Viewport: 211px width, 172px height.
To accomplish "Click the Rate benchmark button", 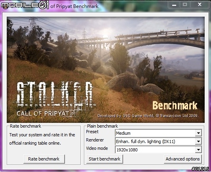I will coord(44,159).
